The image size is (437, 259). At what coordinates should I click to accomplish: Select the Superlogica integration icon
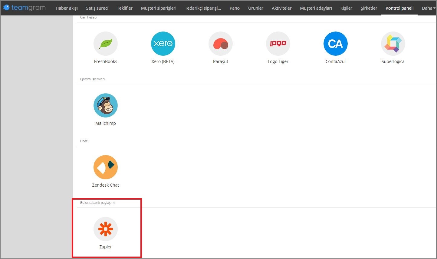point(393,44)
